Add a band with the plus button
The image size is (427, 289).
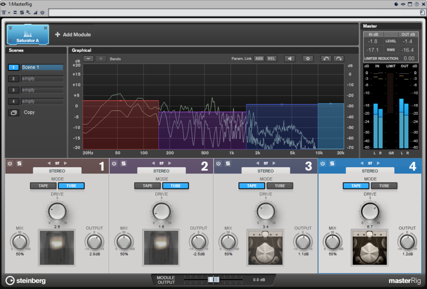(x=100, y=59)
